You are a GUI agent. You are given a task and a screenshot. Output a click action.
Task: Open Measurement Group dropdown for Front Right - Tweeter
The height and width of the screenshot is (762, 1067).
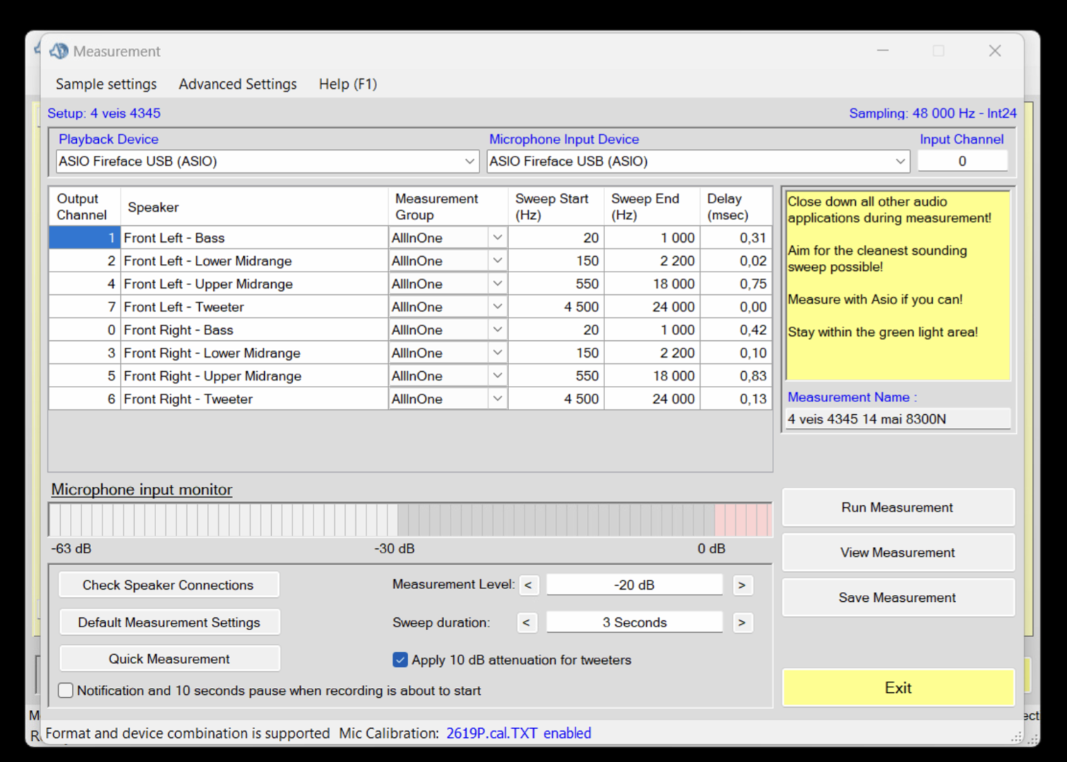click(x=497, y=399)
